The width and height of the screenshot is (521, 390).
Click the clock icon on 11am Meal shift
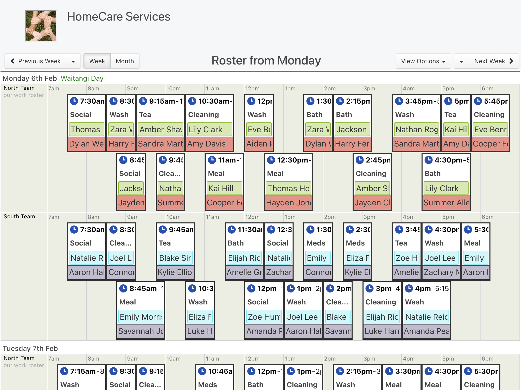coord(212,160)
